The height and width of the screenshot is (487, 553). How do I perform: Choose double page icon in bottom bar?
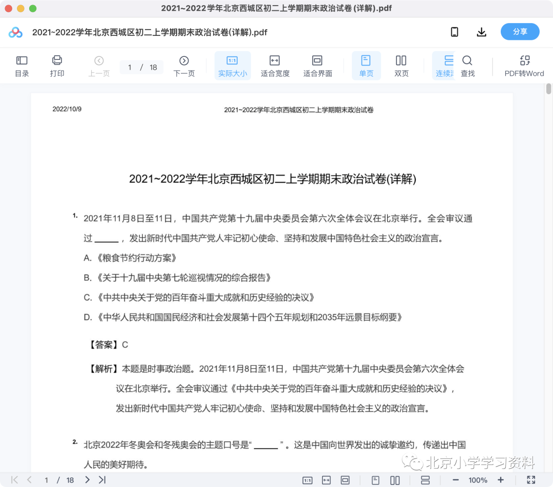click(x=395, y=480)
